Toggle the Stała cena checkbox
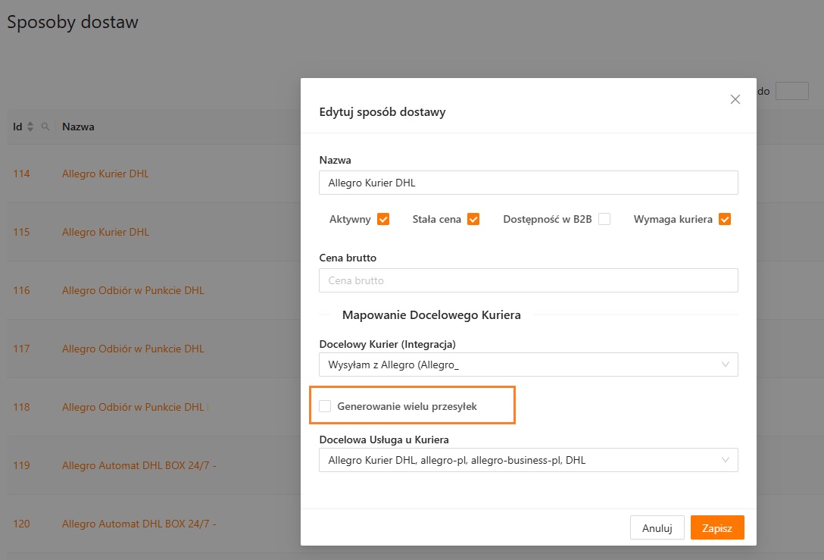 [x=473, y=219]
